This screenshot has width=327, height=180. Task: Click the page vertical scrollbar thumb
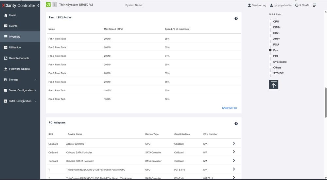click(x=326, y=103)
